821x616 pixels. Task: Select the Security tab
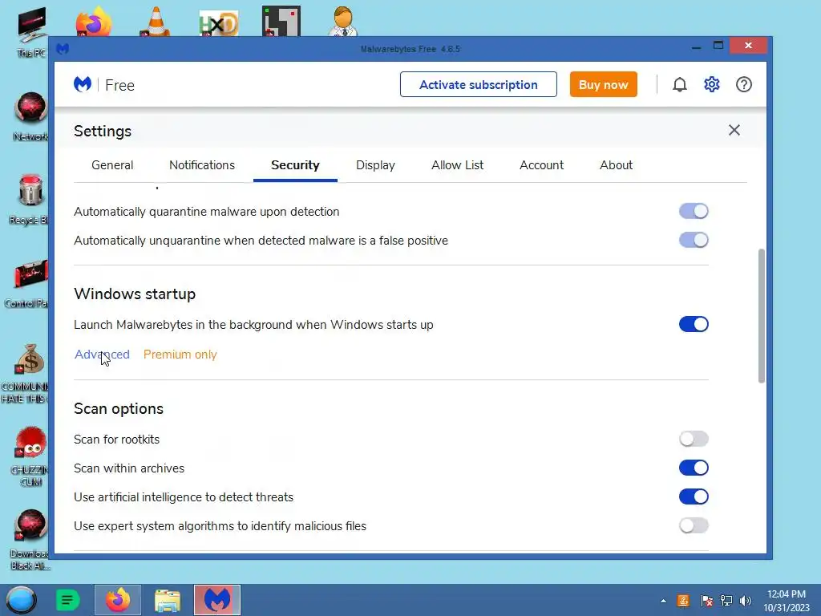click(295, 165)
